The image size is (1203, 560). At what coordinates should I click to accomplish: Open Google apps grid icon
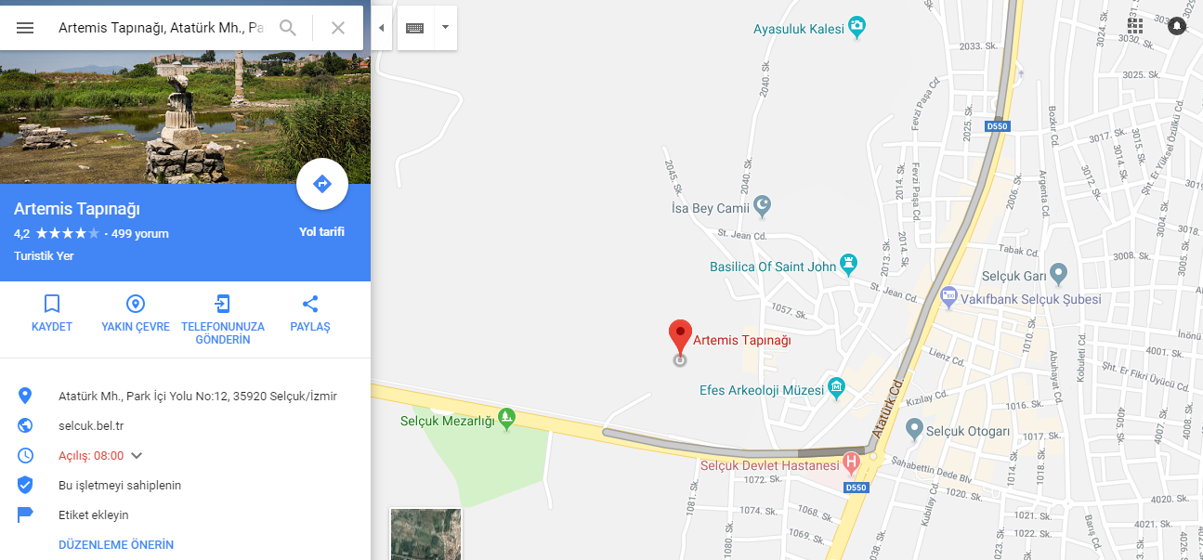pyautogui.click(x=1135, y=26)
